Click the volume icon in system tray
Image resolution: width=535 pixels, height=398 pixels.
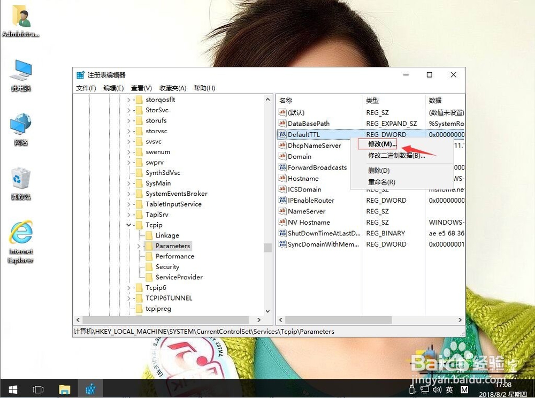pos(437,389)
